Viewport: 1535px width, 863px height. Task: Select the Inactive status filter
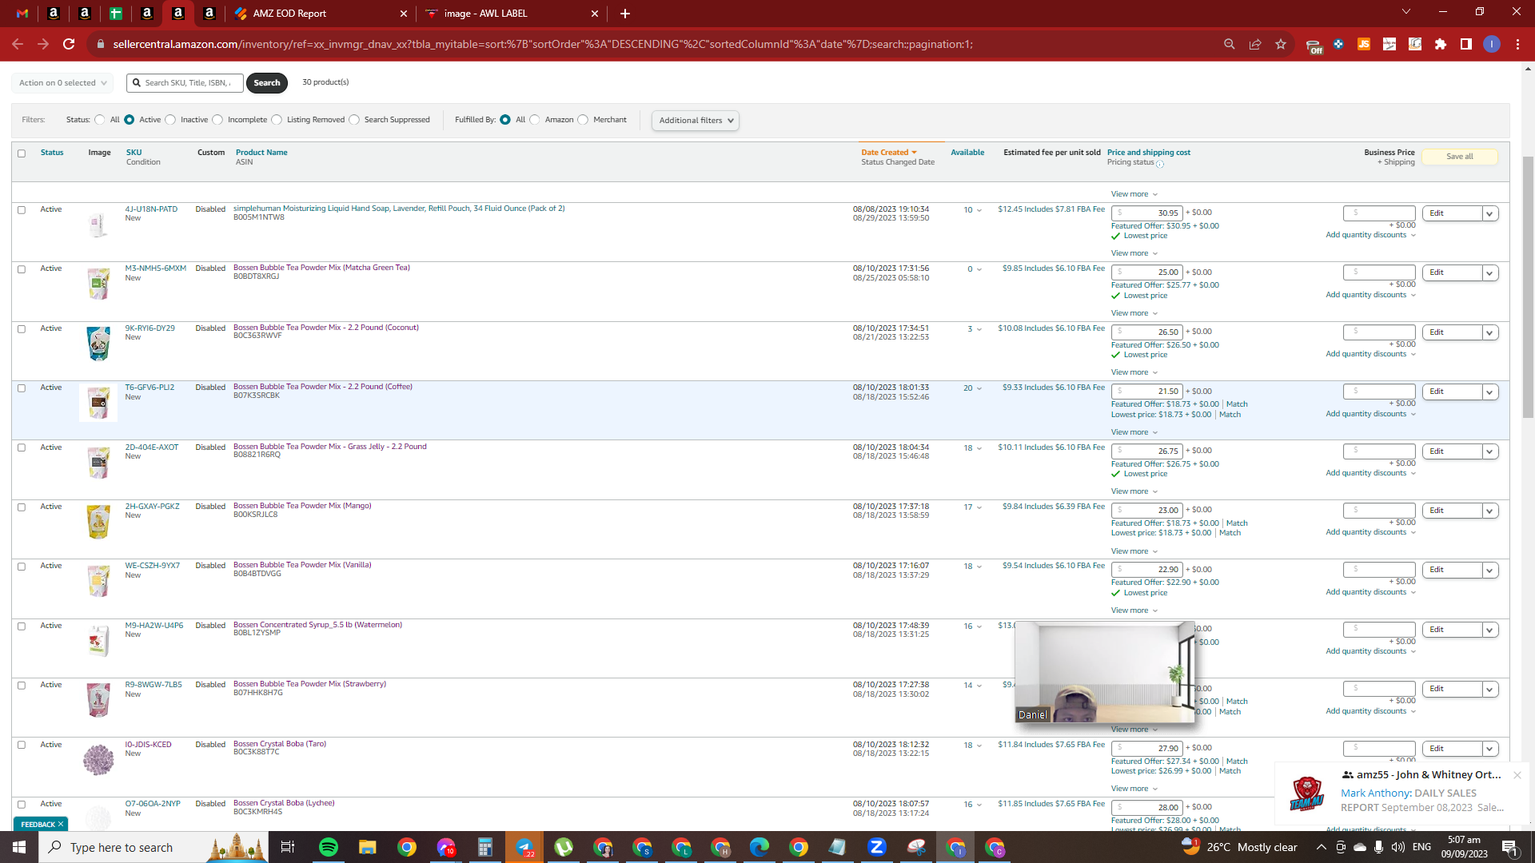(170, 120)
